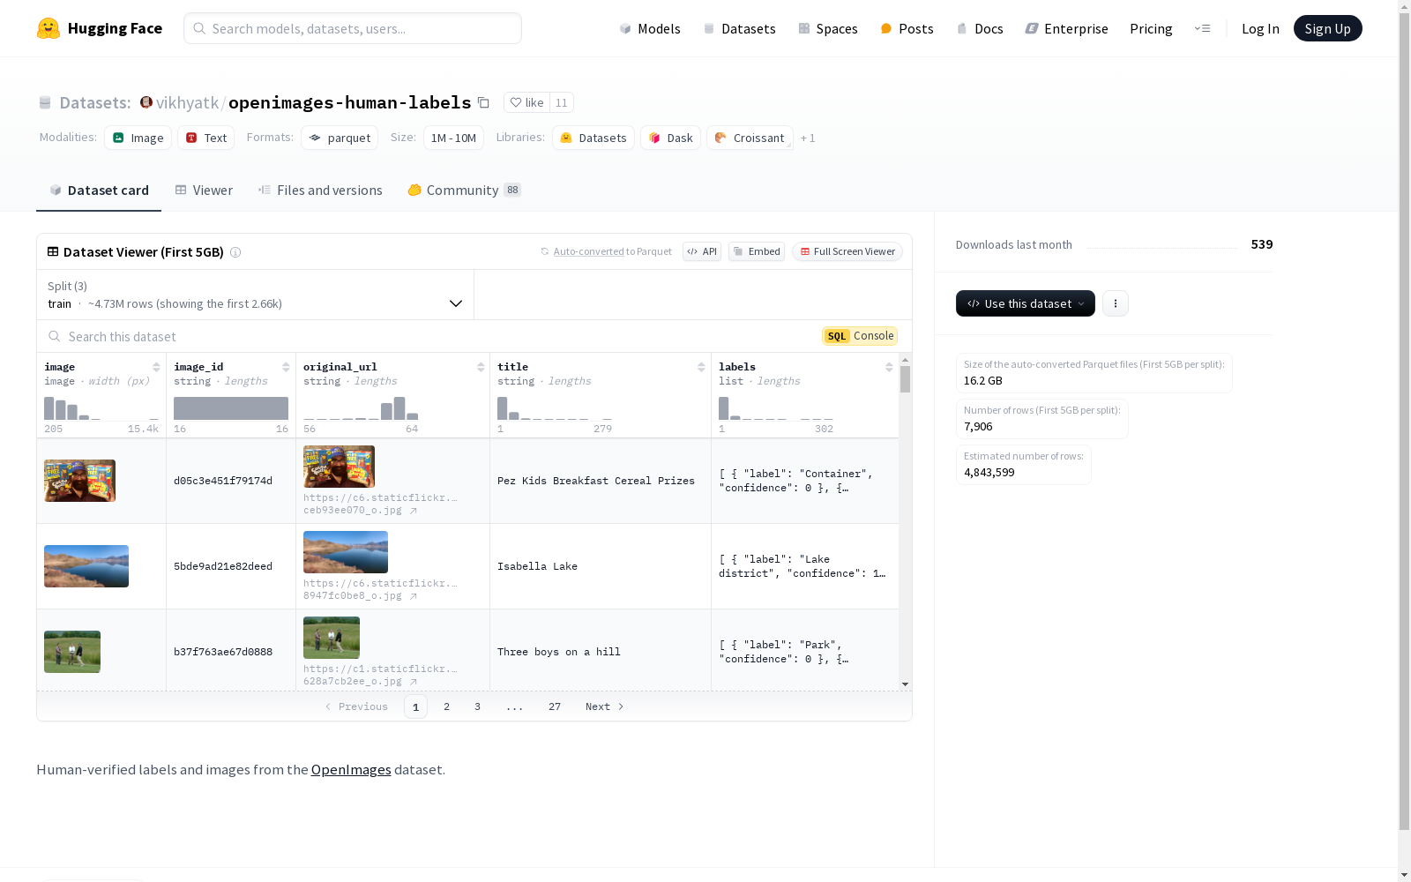
Task: Click the title column length histogram
Action: tap(555, 408)
